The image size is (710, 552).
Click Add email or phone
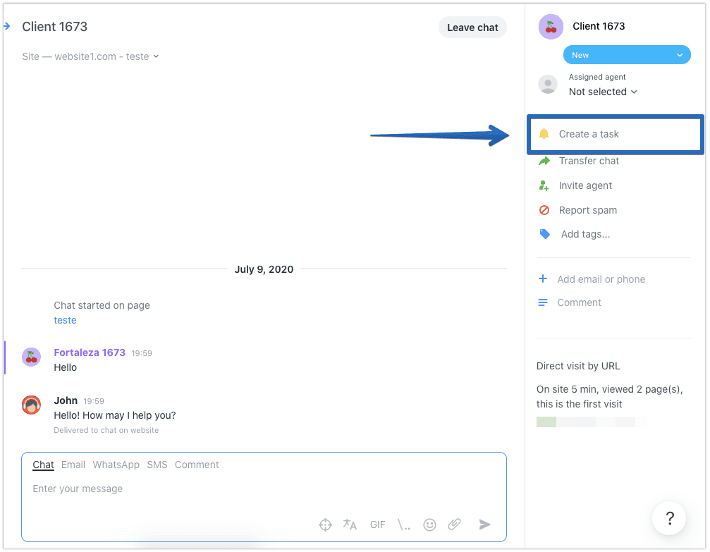point(601,279)
